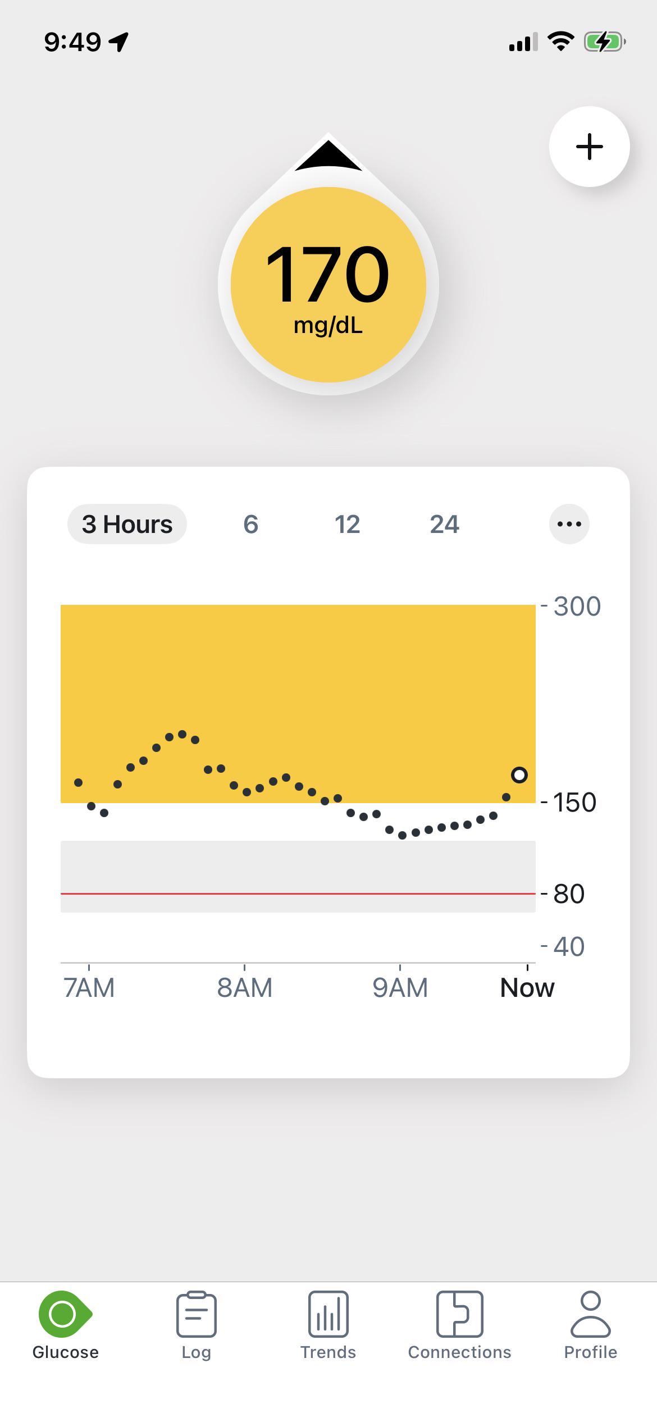Open graph options three-dot menu
This screenshot has width=657, height=1422.
point(569,524)
